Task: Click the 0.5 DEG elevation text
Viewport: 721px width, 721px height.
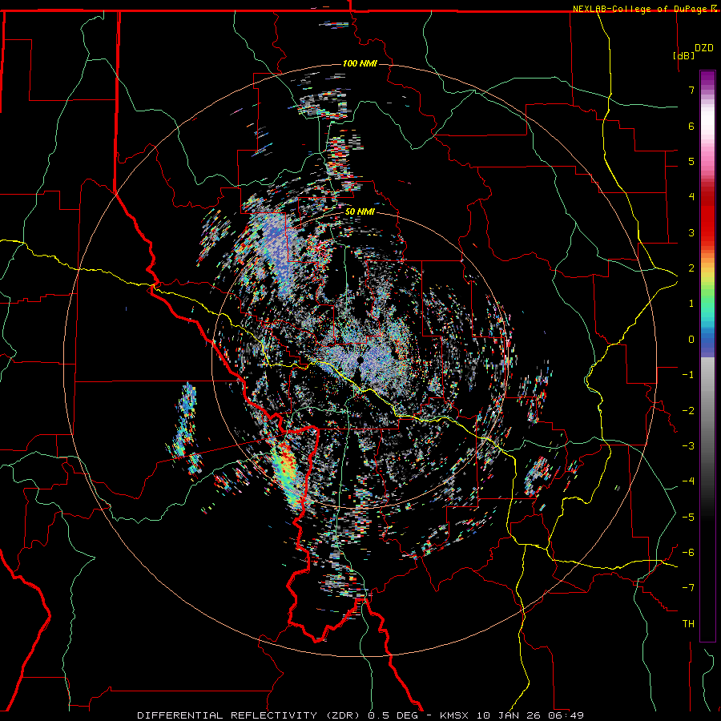Action: point(393,715)
